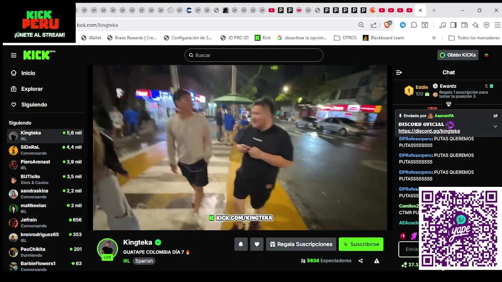Open the Kick bookmark
The image size is (502, 282).
pyautogui.click(x=263, y=38)
